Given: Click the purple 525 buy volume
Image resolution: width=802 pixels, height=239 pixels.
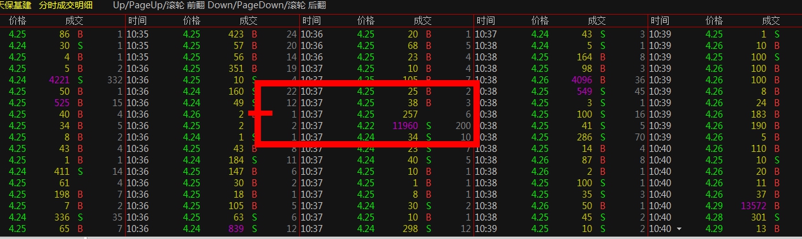Looking at the screenshot, I should coord(61,103).
